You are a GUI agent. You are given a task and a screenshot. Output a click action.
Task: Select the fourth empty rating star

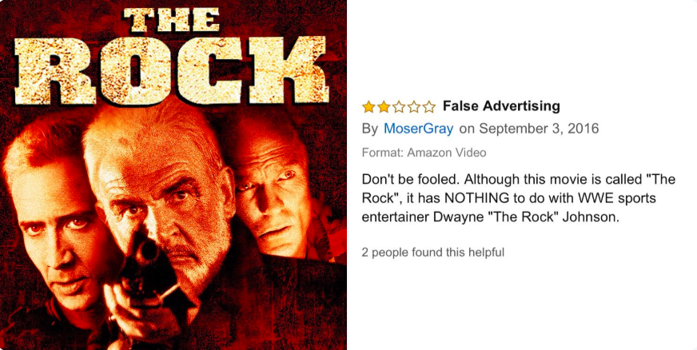tap(414, 107)
